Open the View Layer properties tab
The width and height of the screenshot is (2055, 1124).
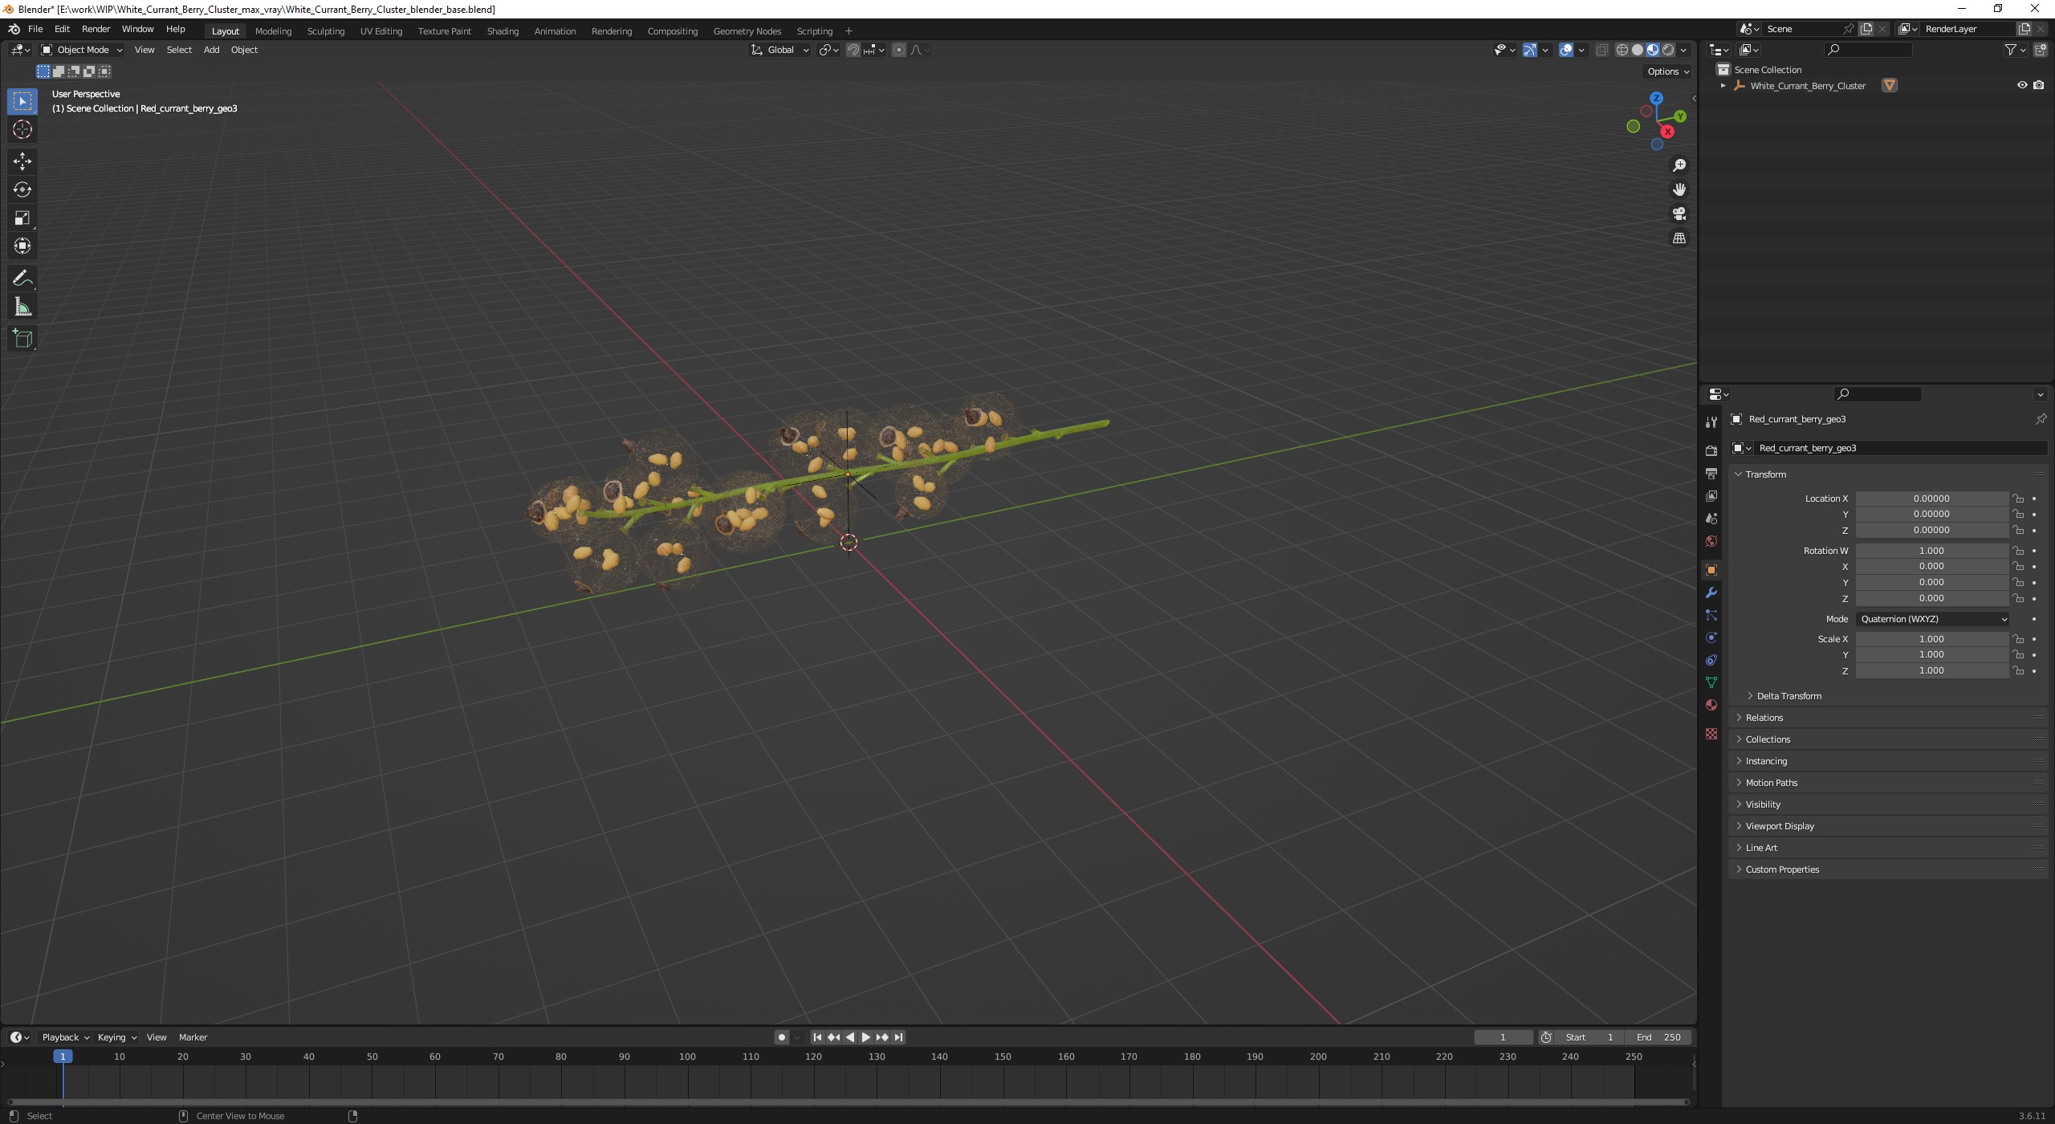click(1711, 496)
